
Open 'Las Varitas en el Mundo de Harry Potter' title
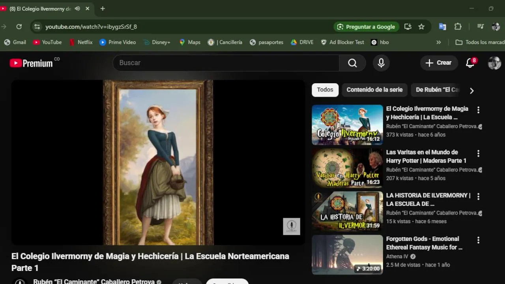426,156
